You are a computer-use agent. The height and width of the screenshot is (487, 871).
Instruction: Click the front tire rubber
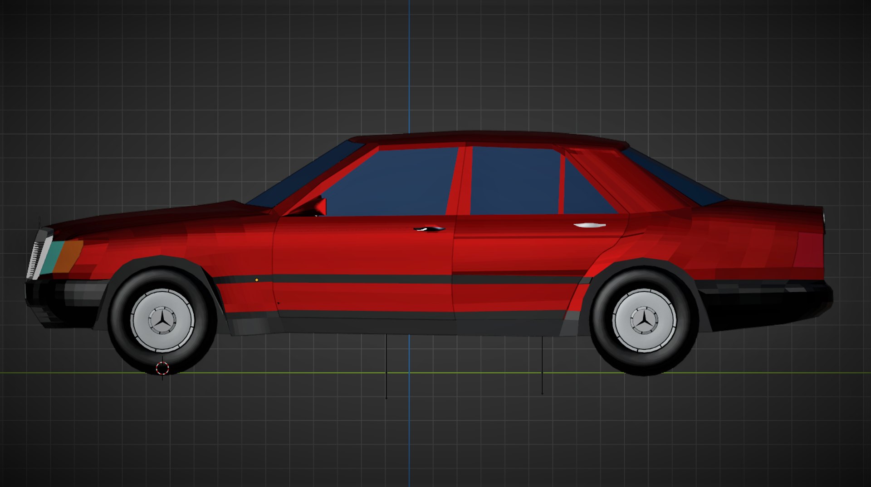pos(162,364)
